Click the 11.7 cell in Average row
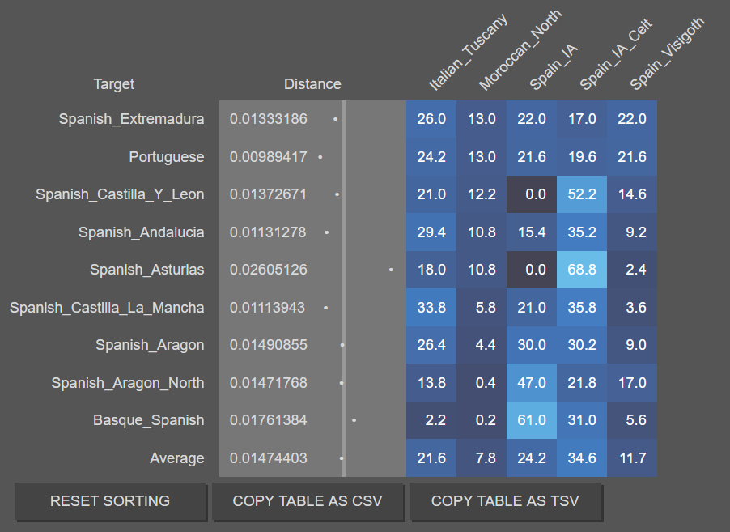Viewport: 730px width, 532px height. (632, 458)
